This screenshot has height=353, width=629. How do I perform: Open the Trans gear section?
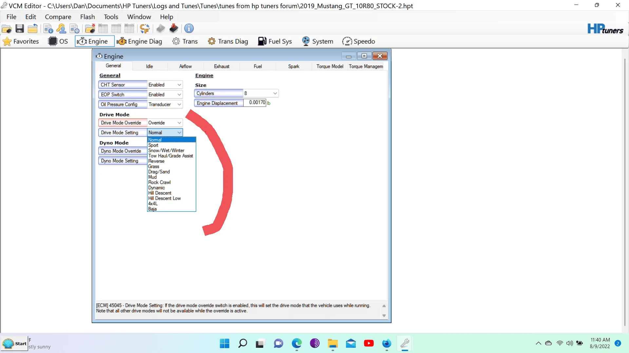tap(185, 41)
